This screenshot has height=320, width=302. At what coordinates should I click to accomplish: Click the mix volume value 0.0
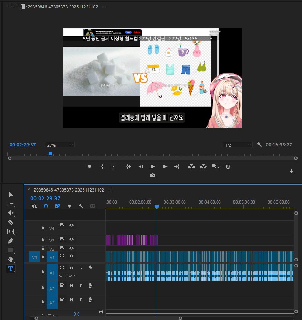[77, 314]
